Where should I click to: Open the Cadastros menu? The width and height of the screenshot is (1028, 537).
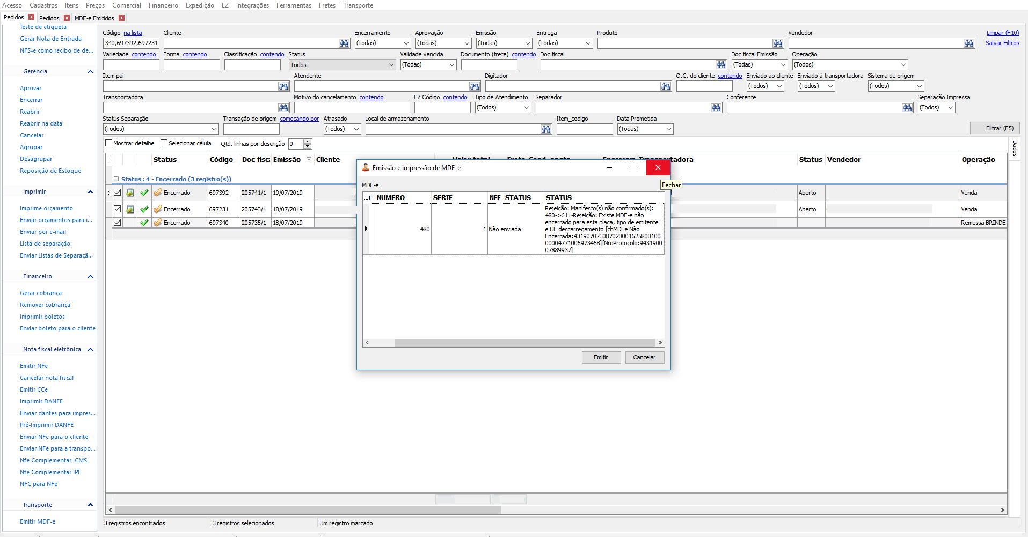point(43,5)
